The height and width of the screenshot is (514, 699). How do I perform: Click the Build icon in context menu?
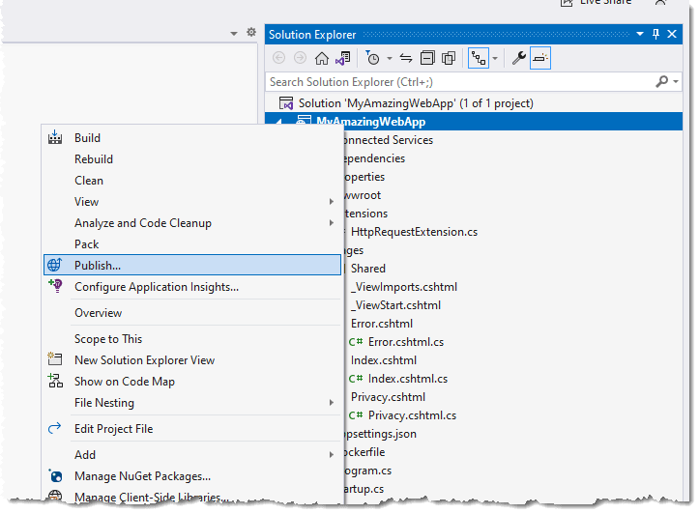(55, 137)
